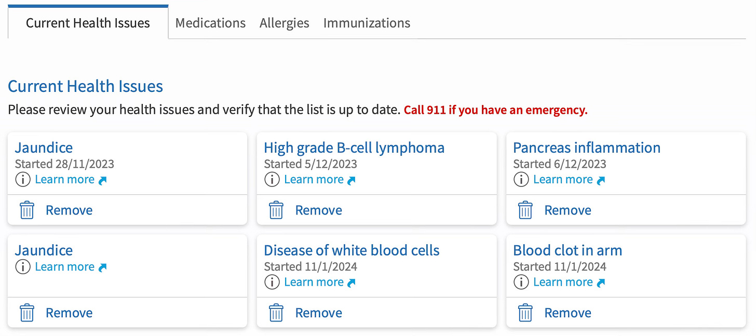Click info icon for Pancreas inflammation
Screen dimensions: 756x336
pos(521,180)
